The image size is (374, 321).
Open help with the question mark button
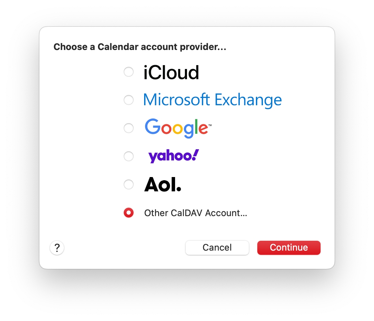[x=57, y=248]
